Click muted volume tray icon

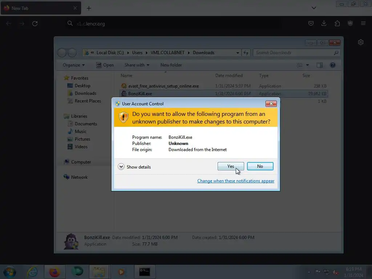pyautogui.click(x=335, y=272)
